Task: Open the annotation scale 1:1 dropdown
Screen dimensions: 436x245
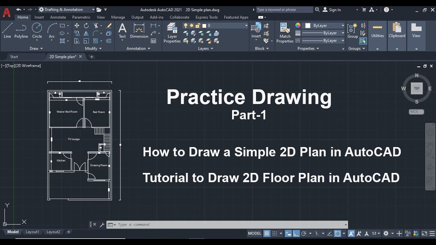Action: tap(376, 233)
